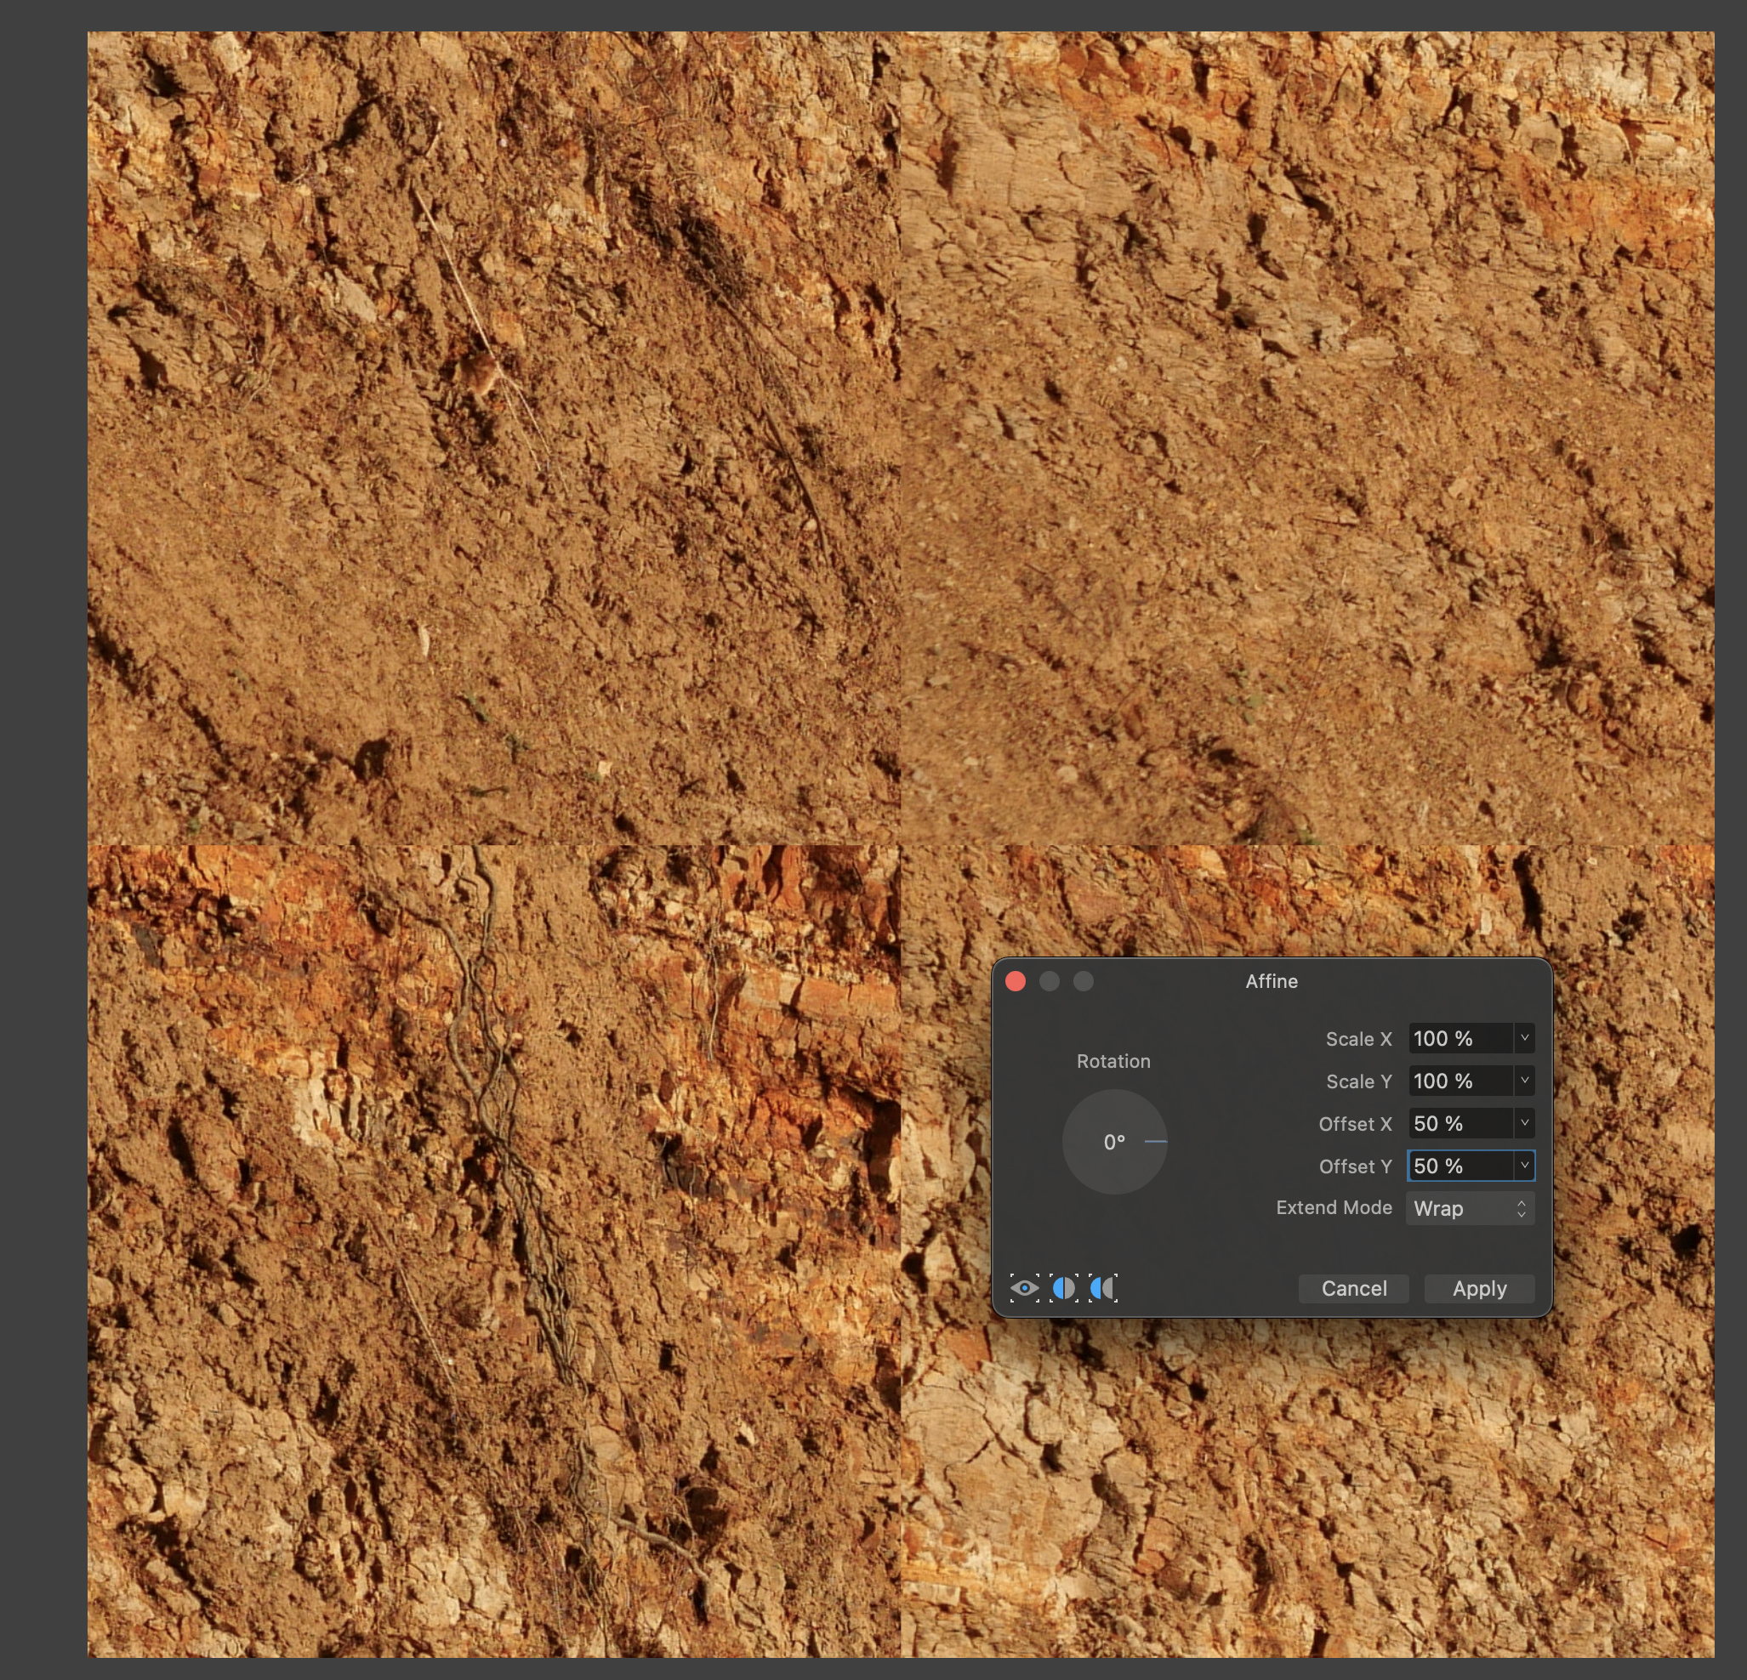The height and width of the screenshot is (1680, 1747).
Task: Expand the Offset Y slider arrow
Action: tap(1524, 1165)
